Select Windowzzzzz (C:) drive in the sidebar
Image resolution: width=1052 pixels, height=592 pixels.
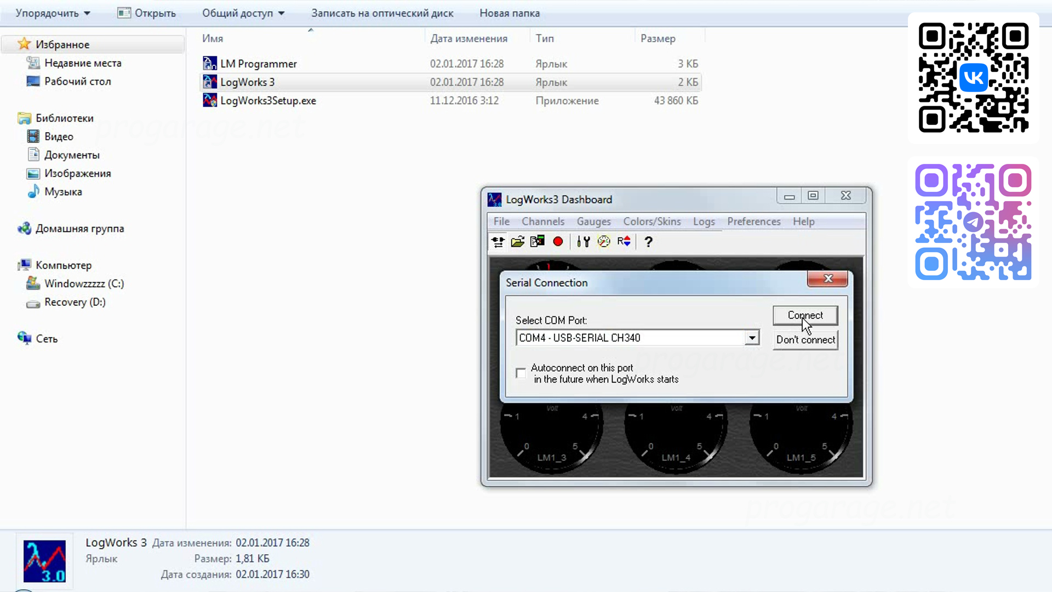click(x=84, y=284)
